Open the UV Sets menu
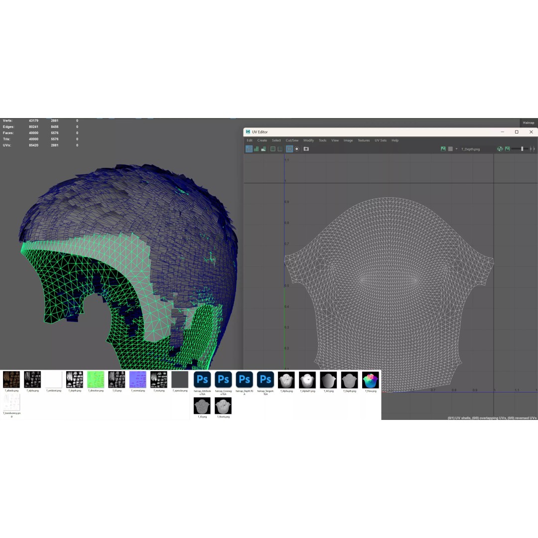 click(x=380, y=140)
